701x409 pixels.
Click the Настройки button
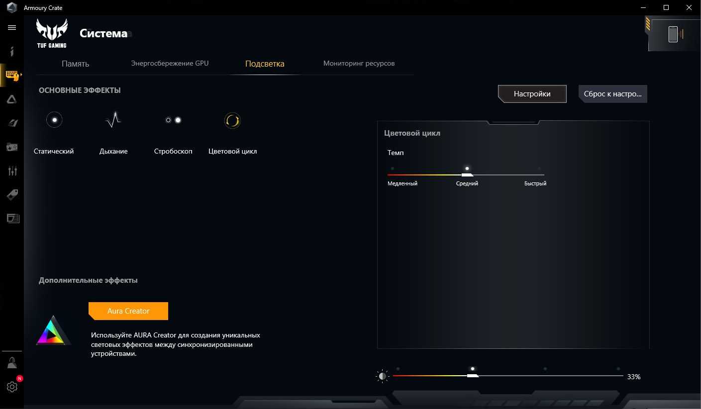tap(532, 94)
